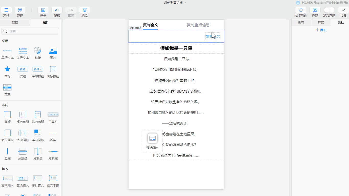349x196 pixels.
Task: Click the component search input field
Action: (x=30, y=31)
